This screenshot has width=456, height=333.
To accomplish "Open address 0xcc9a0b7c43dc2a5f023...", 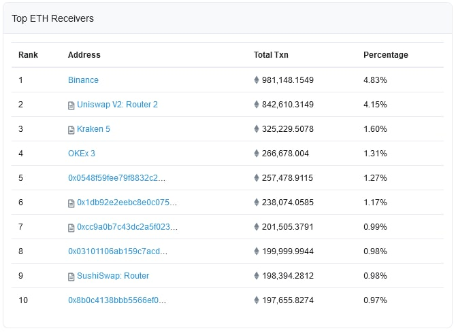I will click(127, 227).
